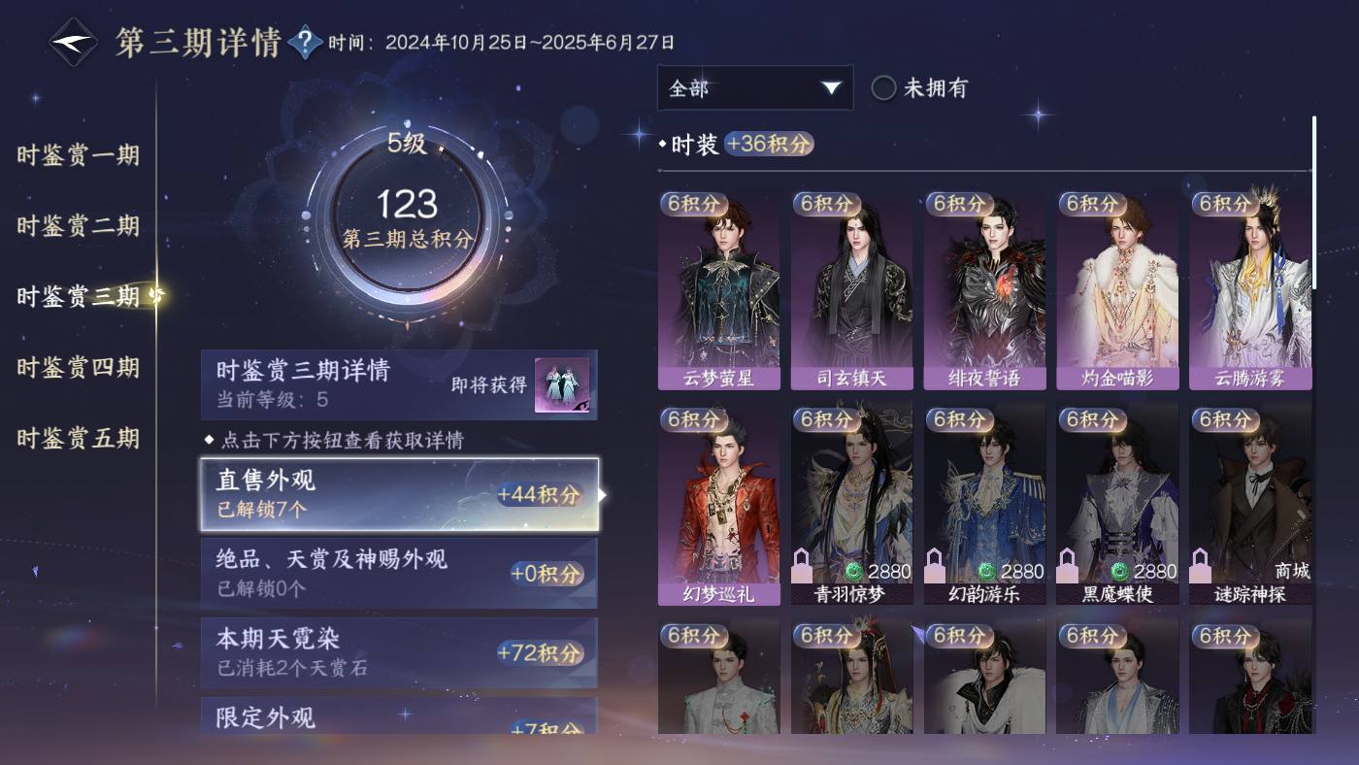
Task: Click the dropdown arrow beside 全部
Action: 831,88
